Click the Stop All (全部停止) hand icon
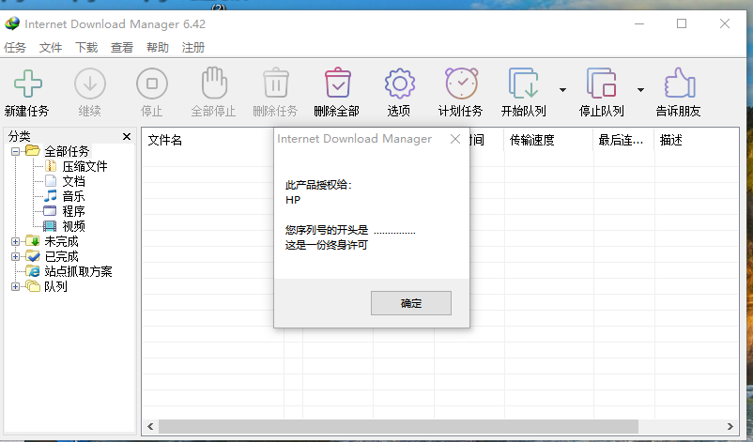This screenshot has height=442, width=753. (x=214, y=83)
